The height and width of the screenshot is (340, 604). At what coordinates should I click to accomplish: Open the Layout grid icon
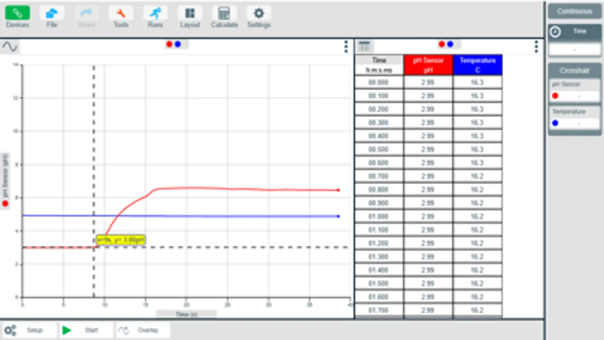[x=190, y=14]
